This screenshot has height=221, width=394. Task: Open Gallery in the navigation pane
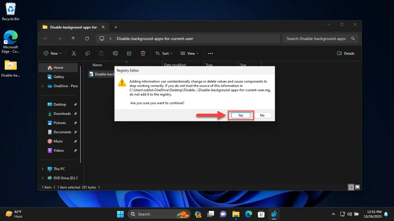pos(59,77)
